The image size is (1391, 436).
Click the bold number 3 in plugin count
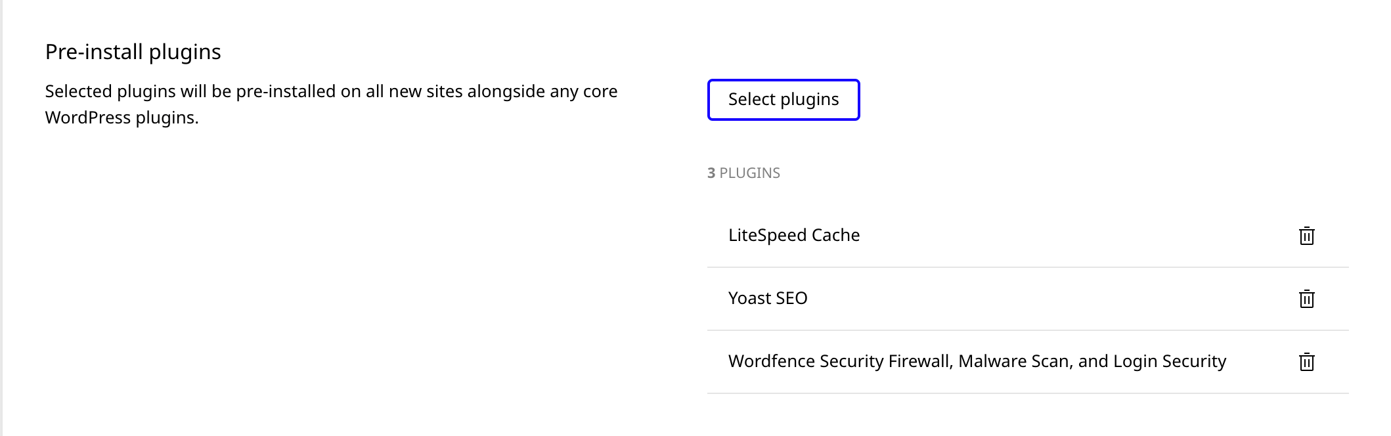point(711,173)
